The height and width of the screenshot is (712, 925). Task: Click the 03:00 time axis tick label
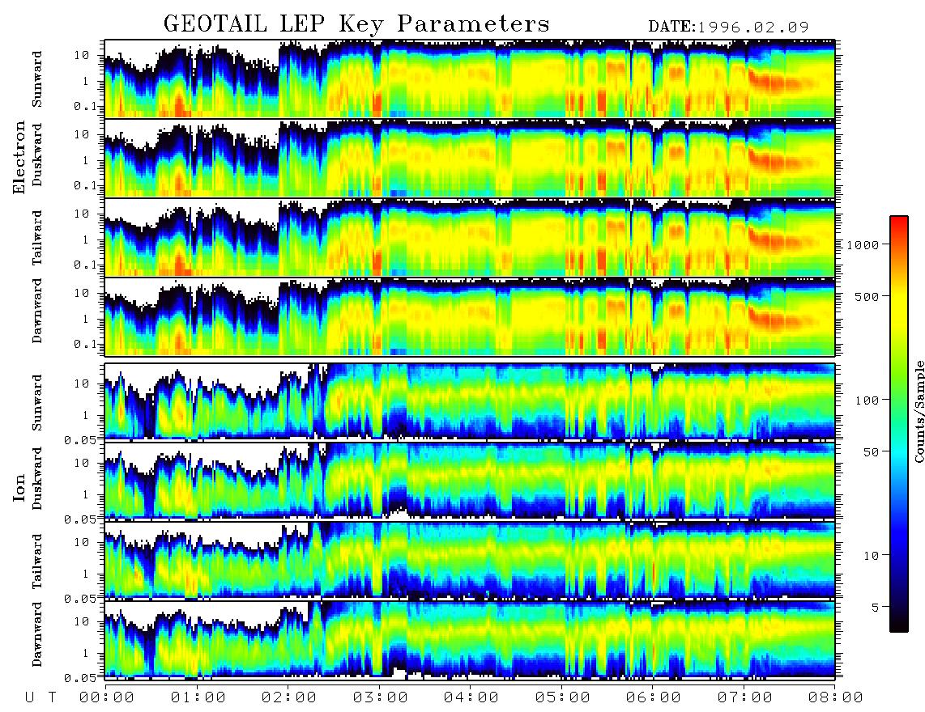tap(381, 697)
